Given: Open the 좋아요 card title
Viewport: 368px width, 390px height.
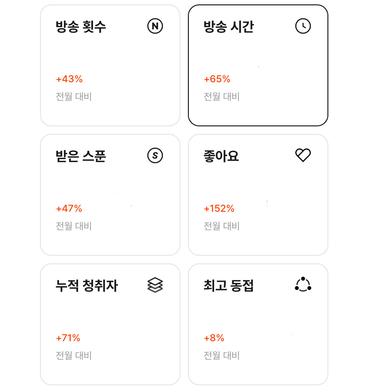Looking at the screenshot, I should tap(221, 156).
